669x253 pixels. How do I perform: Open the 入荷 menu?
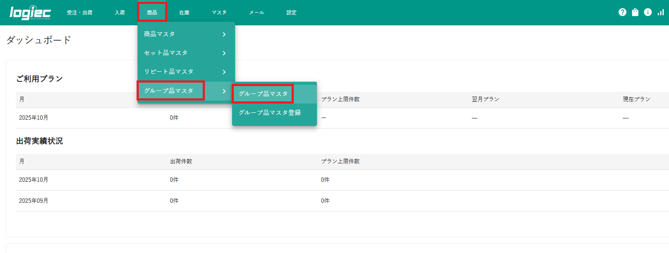(x=120, y=13)
